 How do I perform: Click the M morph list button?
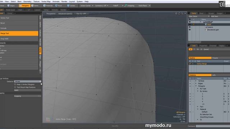tap(198, 49)
